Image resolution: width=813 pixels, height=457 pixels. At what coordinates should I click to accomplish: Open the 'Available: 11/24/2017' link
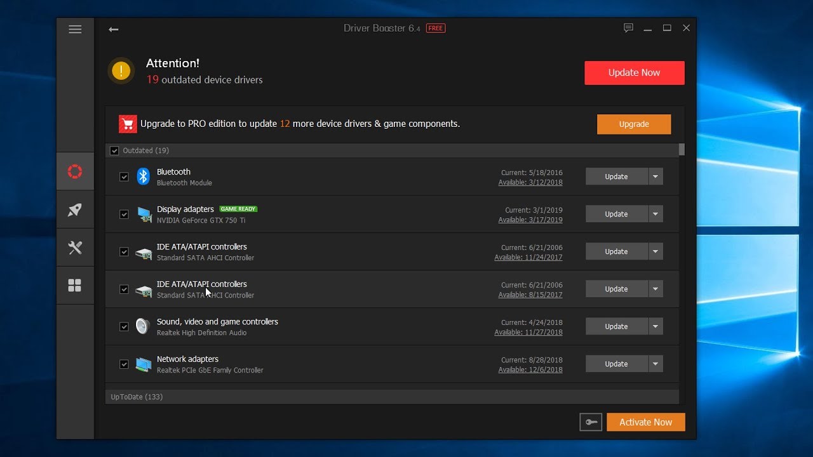(528, 258)
